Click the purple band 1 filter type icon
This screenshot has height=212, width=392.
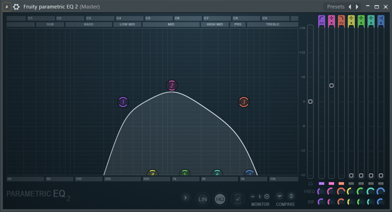(321, 20)
